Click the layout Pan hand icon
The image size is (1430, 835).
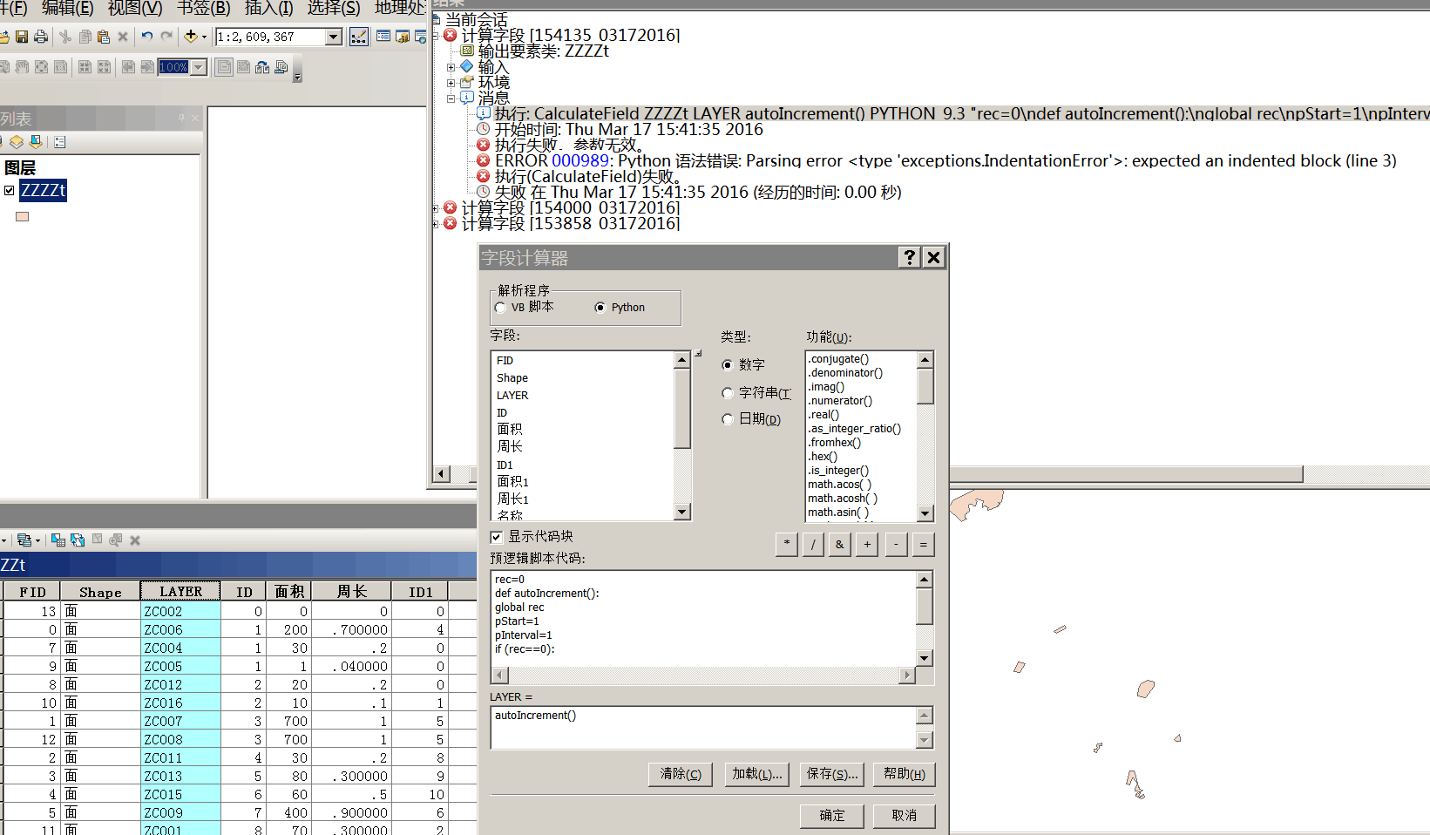(22, 67)
